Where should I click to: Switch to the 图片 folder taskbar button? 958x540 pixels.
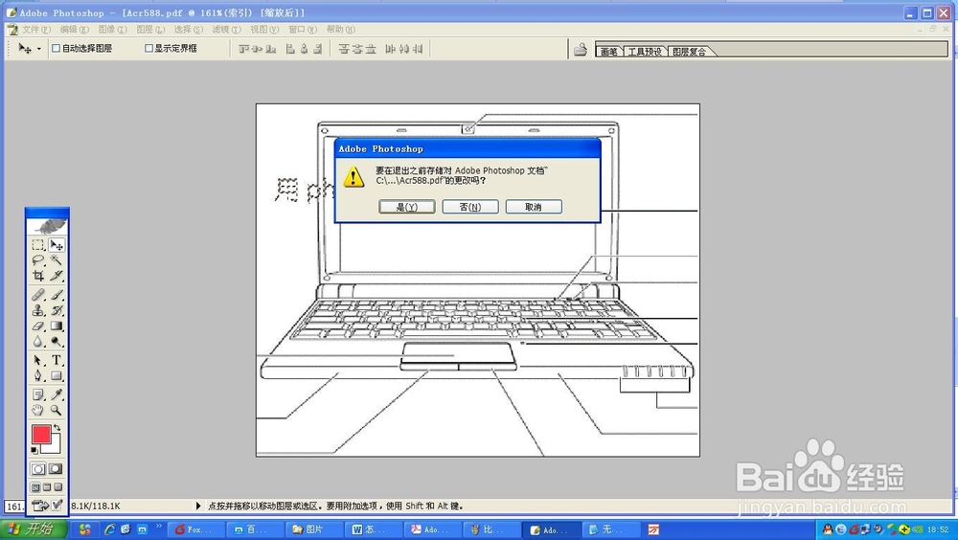point(314,529)
